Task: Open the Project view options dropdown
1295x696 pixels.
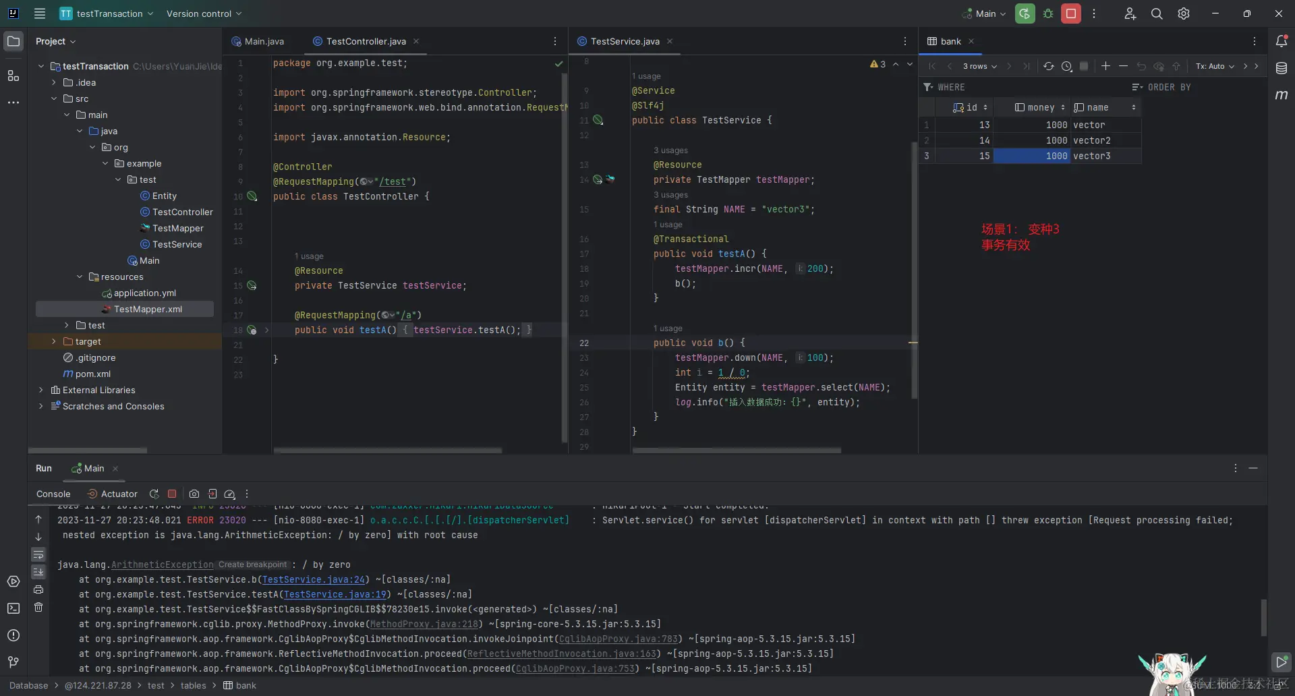Action: (x=55, y=41)
